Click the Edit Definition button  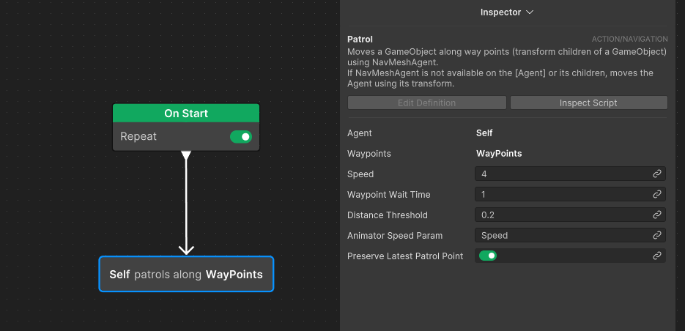(x=427, y=103)
